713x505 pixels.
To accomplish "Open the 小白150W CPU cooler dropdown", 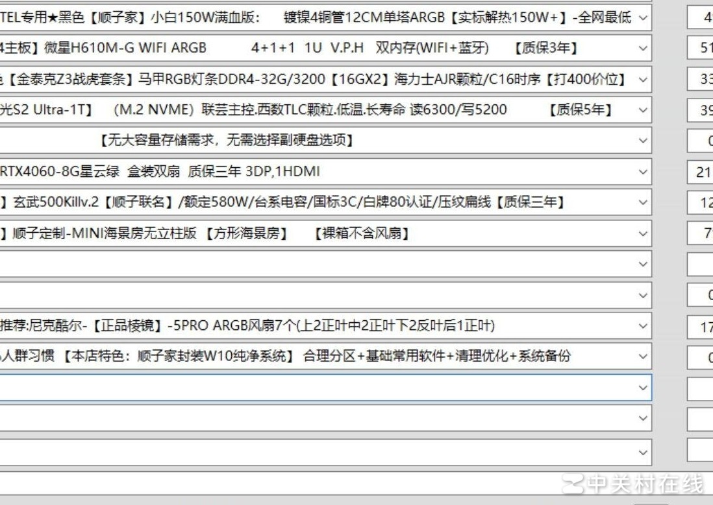I will [642, 19].
